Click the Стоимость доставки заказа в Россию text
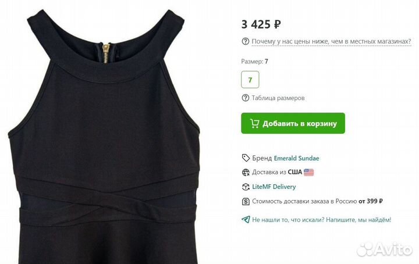 click(x=304, y=201)
